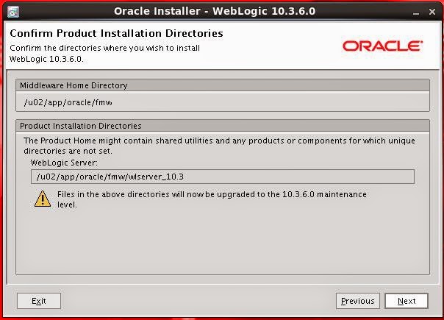
Task: Click the 'WebLogic Server:' label
Action: (x=64, y=163)
